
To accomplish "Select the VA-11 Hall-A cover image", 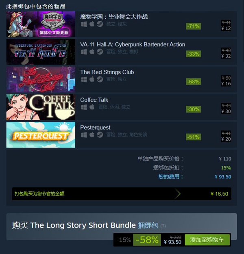I will tap(41, 52).
